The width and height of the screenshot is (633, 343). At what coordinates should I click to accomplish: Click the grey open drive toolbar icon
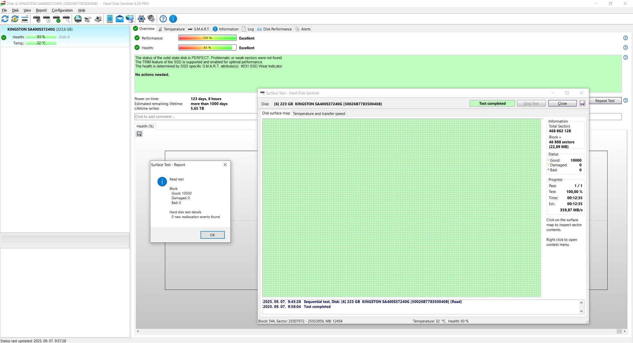click(88, 19)
